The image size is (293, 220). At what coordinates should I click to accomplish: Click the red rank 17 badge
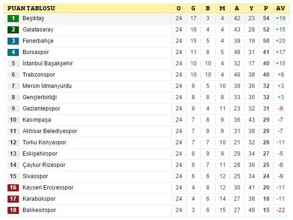pyautogui.click(x=13, y=199)
